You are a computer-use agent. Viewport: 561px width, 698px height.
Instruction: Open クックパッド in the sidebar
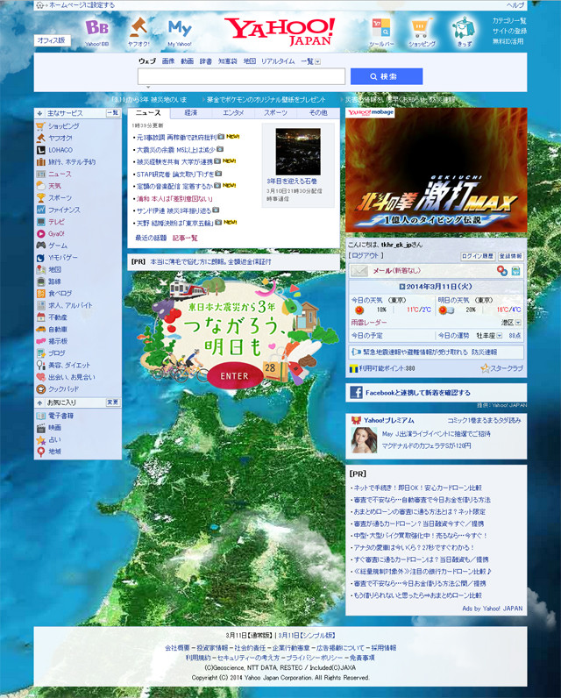[x=63, y=389]
